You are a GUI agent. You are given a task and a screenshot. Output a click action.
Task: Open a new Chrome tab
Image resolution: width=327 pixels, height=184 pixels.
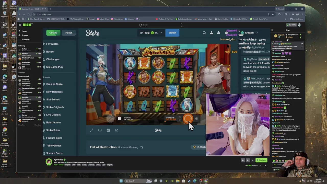click(50, 9)
